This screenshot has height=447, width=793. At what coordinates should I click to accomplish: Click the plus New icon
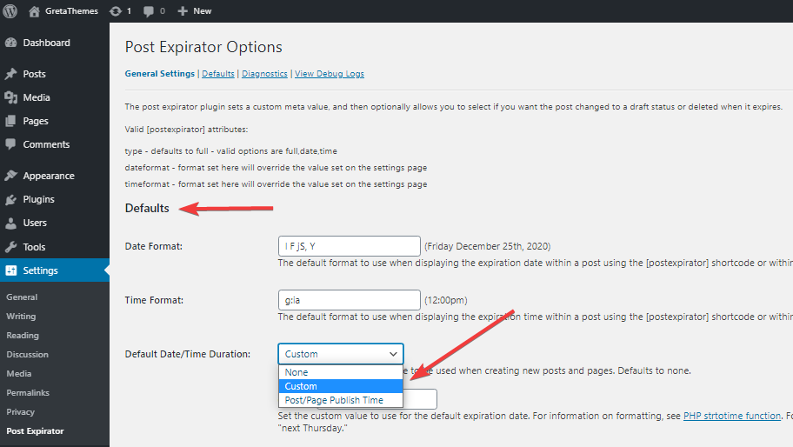[x=183, y=11]
